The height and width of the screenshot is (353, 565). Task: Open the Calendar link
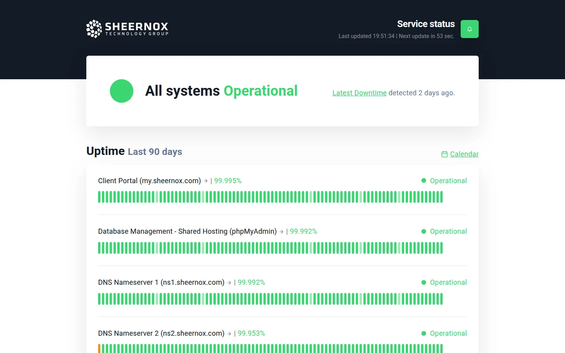(464, 154)
